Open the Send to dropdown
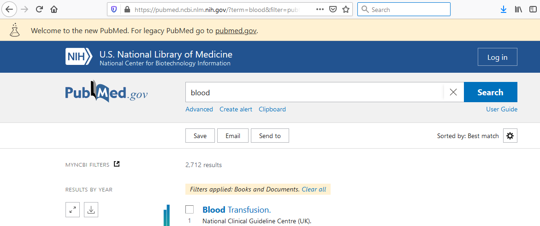This screenshot has width=540, height=226. pos(270,136)
